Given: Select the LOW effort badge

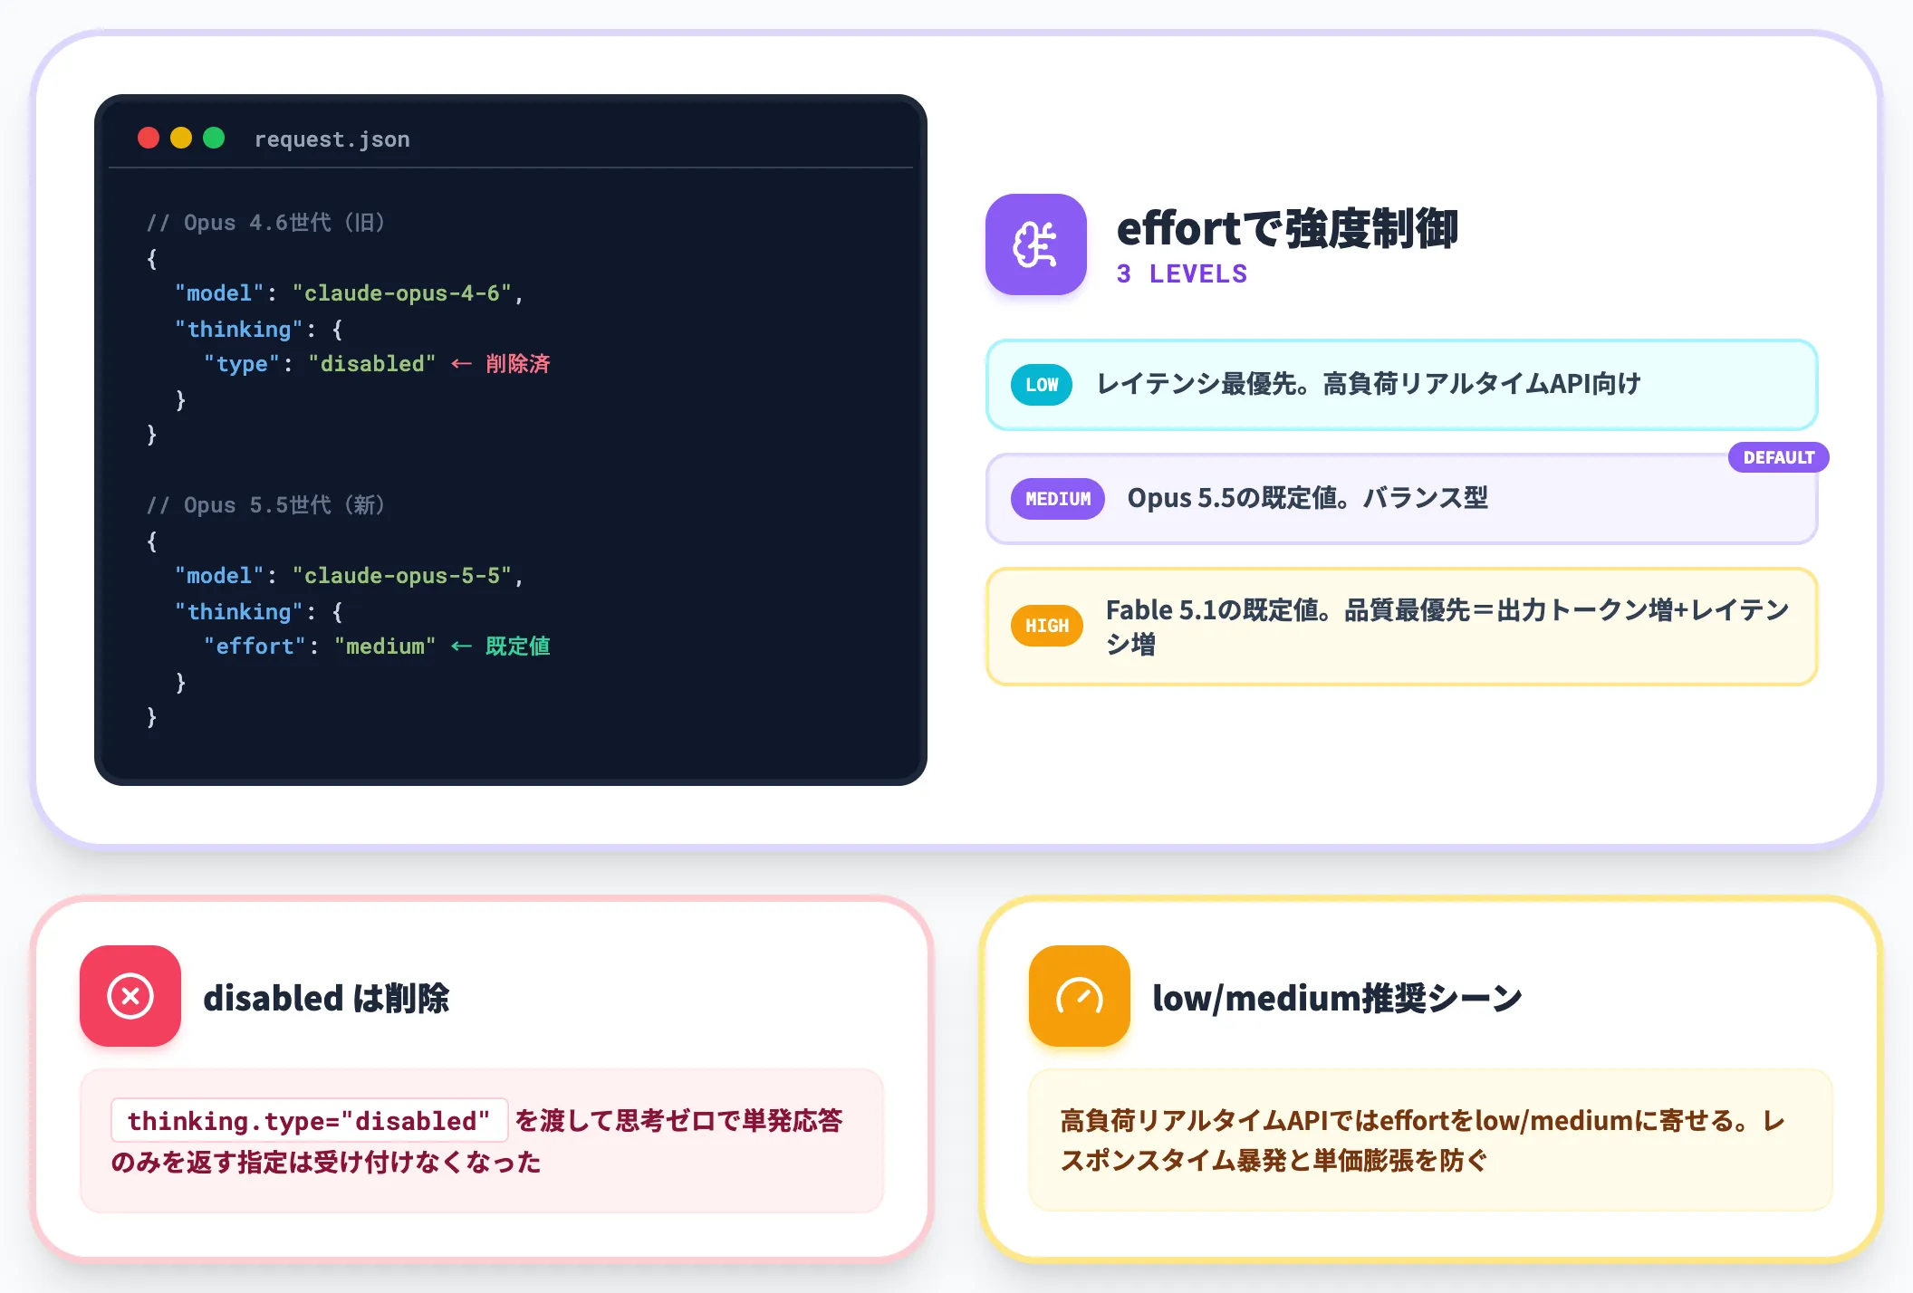Looking at the screenshot, I should (x=1042, y=385).
